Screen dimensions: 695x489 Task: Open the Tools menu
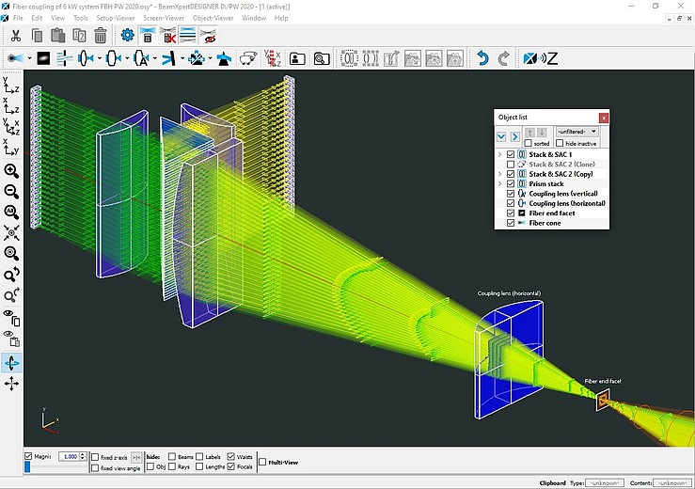81,18
